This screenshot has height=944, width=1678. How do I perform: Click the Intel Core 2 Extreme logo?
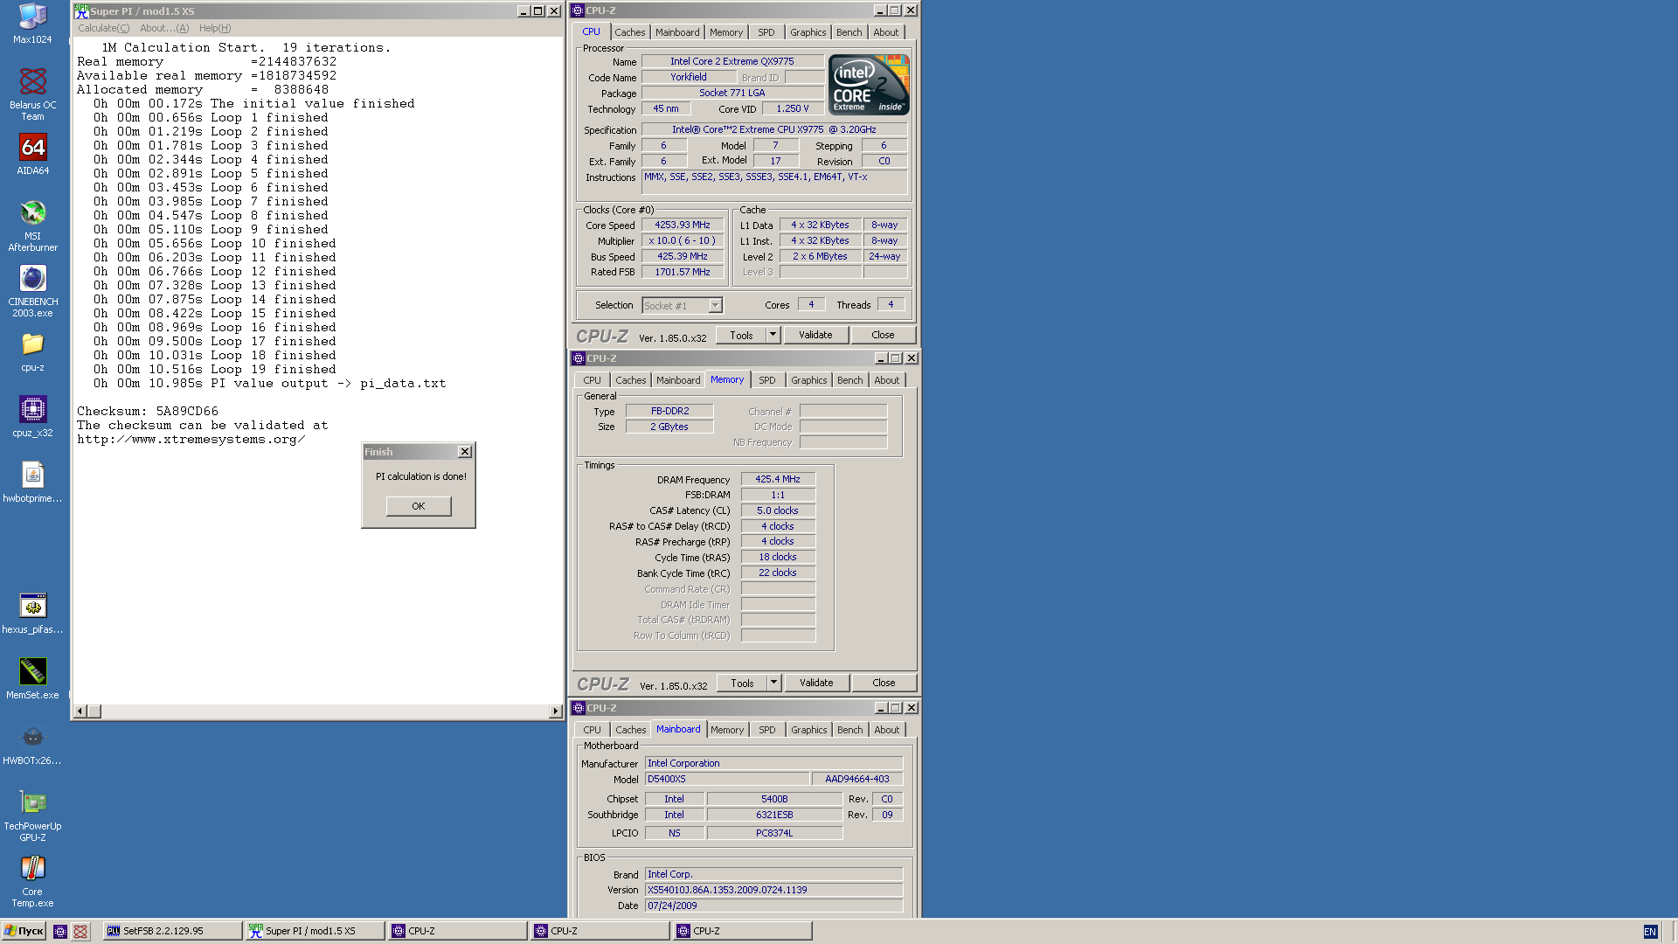pos(869,84)
